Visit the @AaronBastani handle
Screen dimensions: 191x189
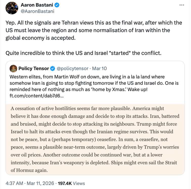tap(37, 11)
